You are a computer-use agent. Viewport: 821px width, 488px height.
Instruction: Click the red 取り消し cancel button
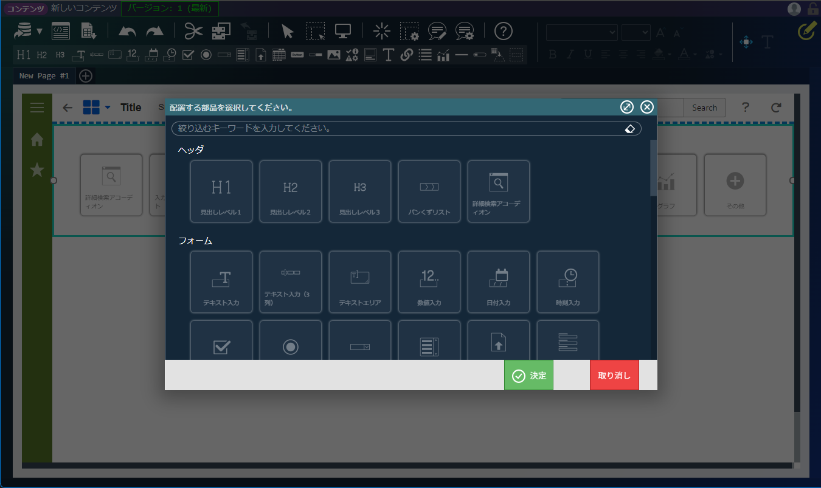click(614, 376)
